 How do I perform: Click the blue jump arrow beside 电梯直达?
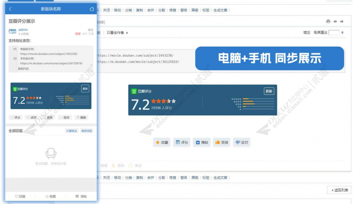point(343,33)
